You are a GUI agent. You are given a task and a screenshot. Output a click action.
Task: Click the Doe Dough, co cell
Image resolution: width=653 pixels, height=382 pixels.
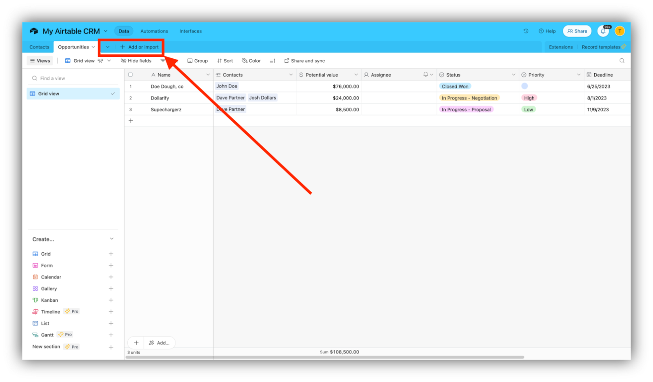167,86
